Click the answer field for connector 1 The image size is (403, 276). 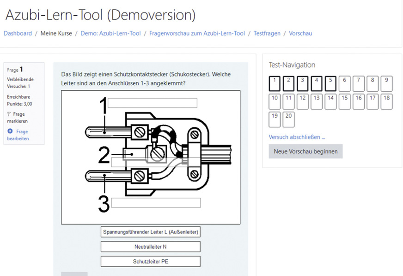click(153, 103)
